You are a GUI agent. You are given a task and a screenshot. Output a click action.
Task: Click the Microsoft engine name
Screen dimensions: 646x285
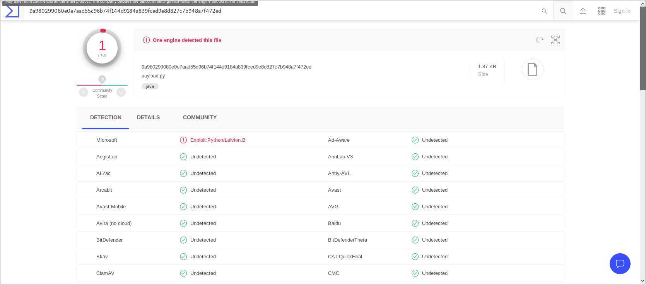107,140
